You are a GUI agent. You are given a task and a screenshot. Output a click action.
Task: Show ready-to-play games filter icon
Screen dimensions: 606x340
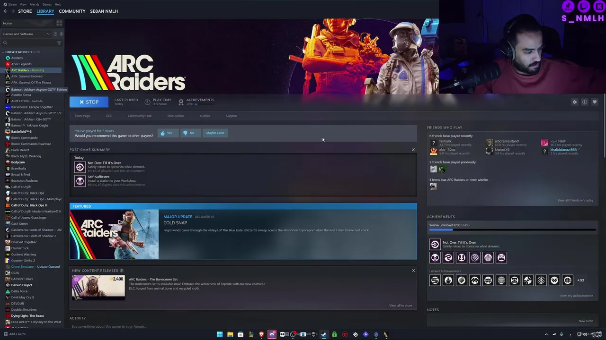tap(61, 34)
